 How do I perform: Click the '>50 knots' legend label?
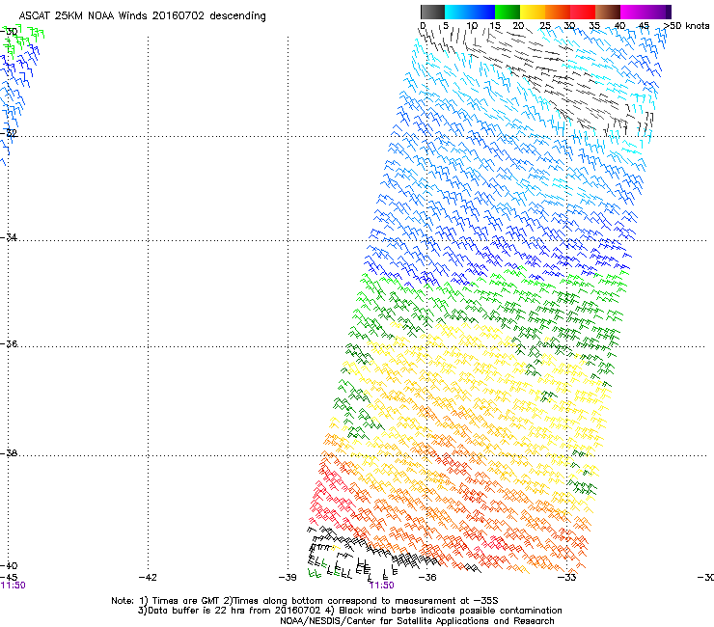(686, 25)
